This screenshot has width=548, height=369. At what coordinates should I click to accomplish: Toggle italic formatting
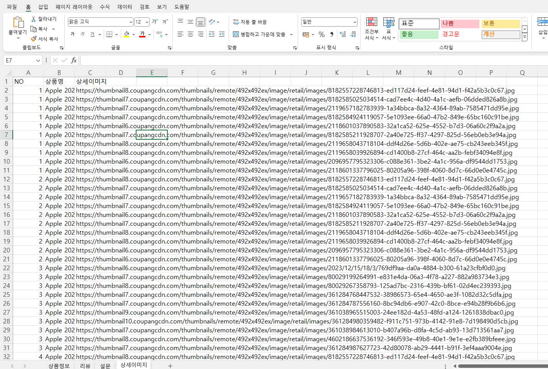tap(83, 34)
